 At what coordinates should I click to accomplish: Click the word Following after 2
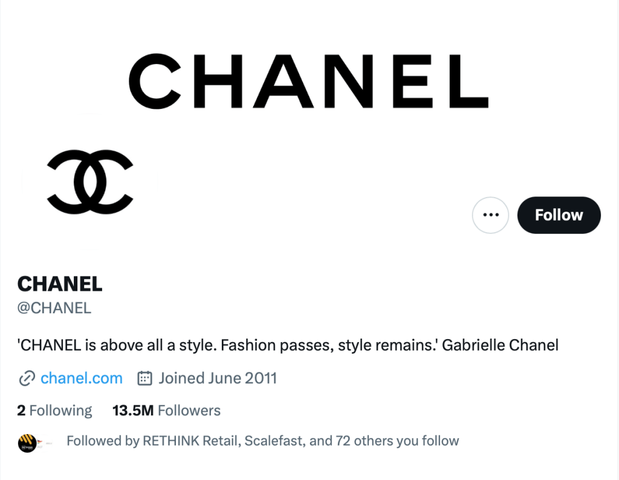click(60, 411)
